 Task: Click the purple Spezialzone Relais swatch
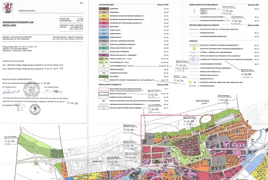coord(103,55)
